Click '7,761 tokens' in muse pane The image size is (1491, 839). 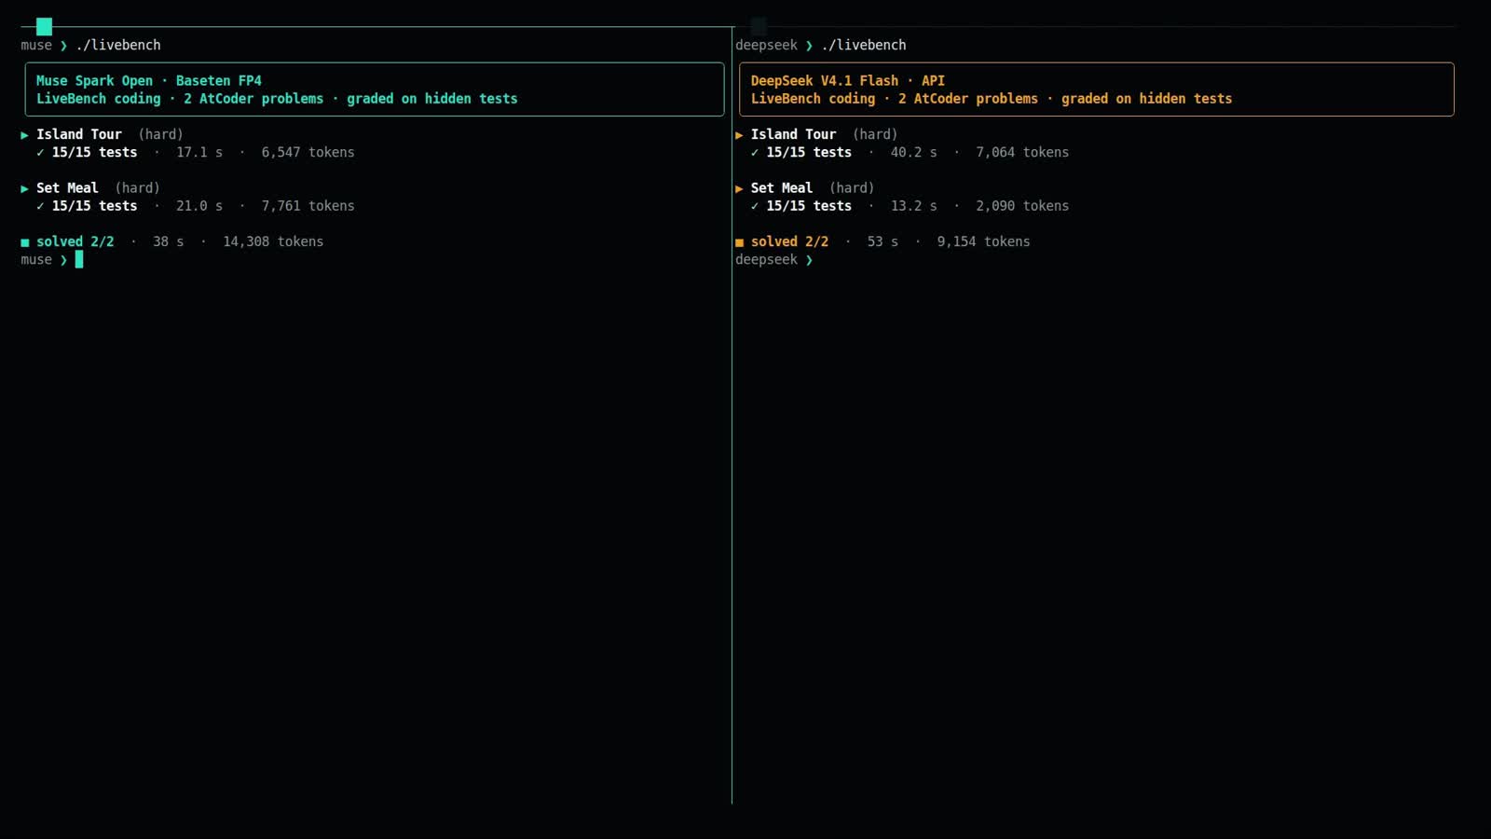point(308,206)
